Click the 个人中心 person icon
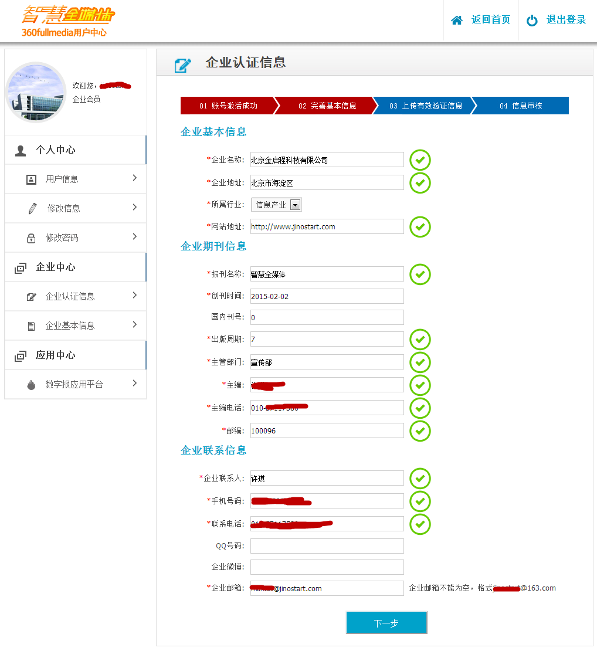597x651 pixels. click(21, 150)
